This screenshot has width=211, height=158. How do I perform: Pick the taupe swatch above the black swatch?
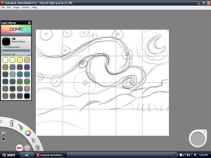[27, 89]
